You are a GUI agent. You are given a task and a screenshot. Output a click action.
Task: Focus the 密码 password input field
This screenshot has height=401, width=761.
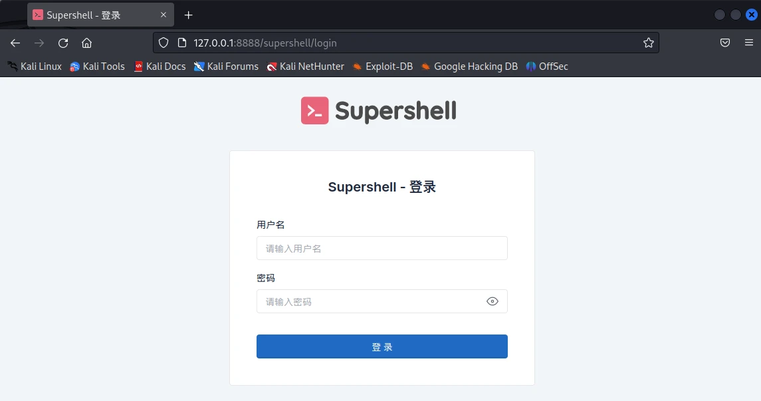click(382, 301)
